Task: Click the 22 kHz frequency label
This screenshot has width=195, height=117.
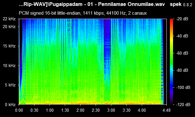Action: tap(9, 19)
